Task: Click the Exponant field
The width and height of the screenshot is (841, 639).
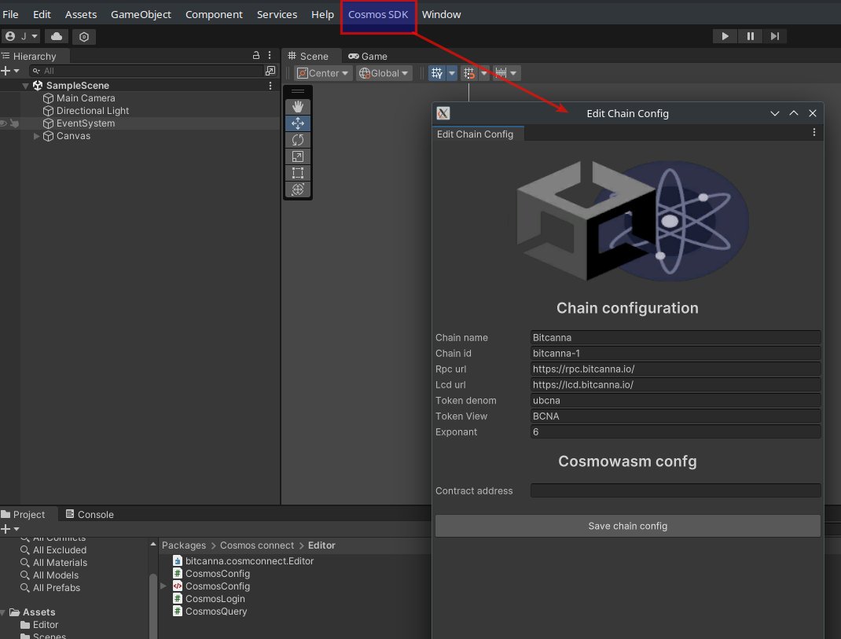Action: coord(675,432)
